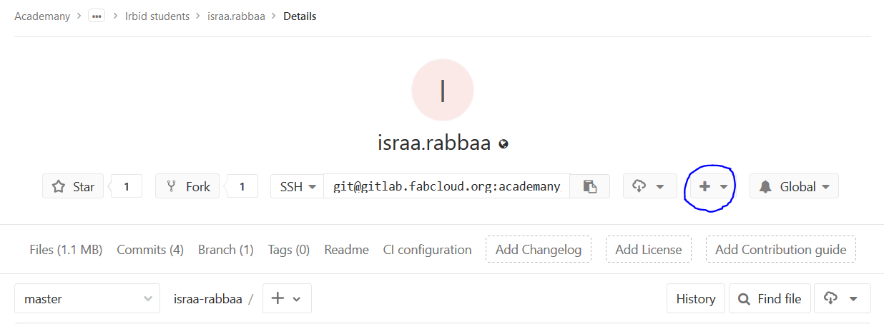Open the cloud download dropdown near Global
This screenshot has height=324, width=884.
tap(649, 186)
